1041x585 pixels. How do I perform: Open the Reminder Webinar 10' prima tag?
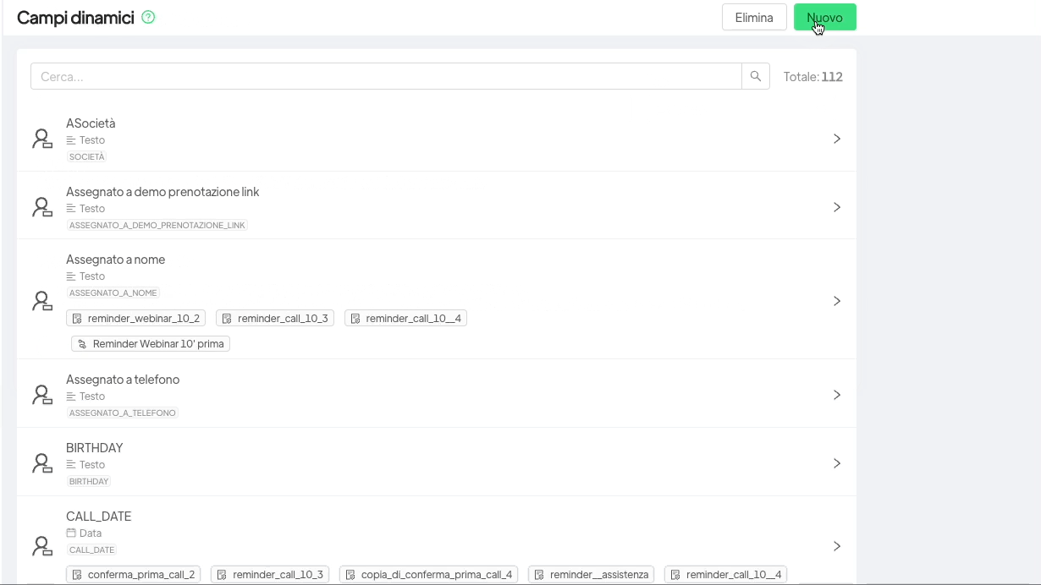151,344
